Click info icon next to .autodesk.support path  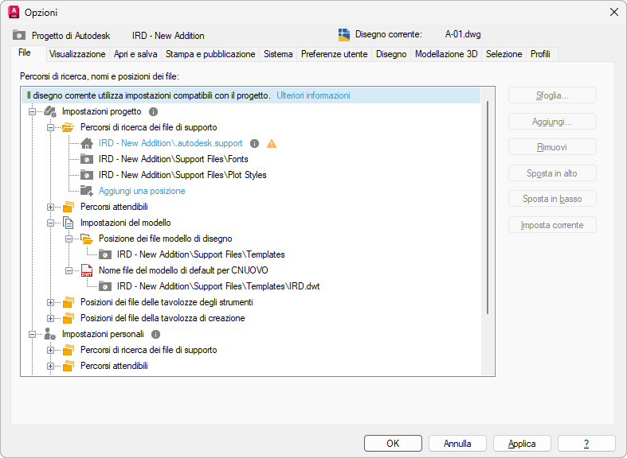point(254,143)
